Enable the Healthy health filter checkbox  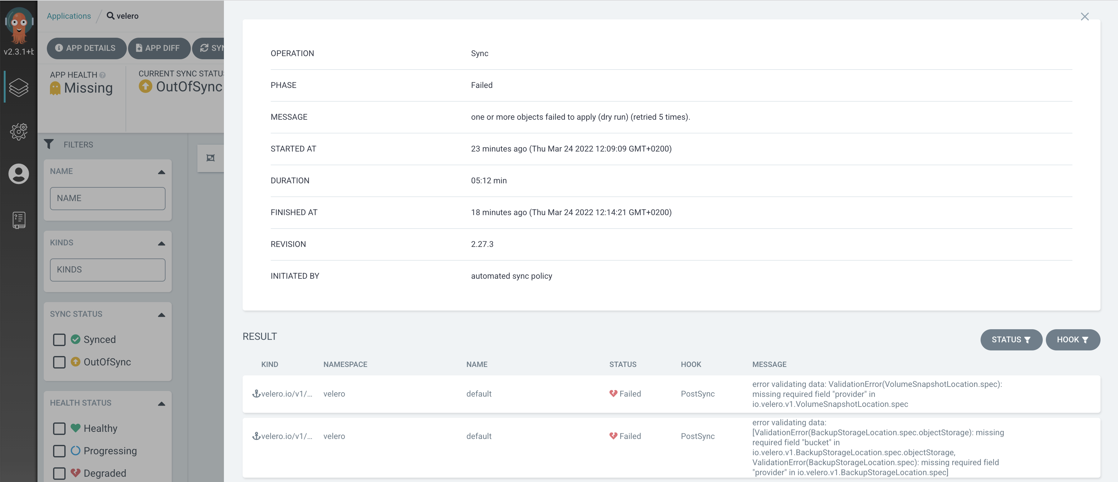coord(59,428)
